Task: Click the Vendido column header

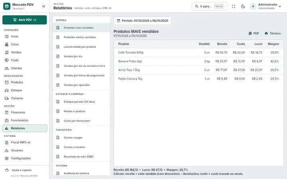Action: pyautogui.click(x=204, y=44)
